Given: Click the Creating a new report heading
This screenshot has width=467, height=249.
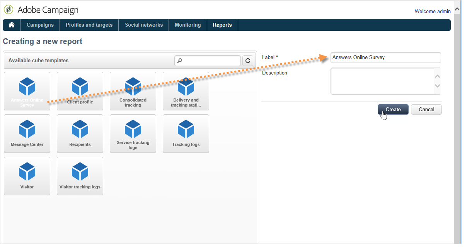Looking at the screenshot, I should pyautogui.click(x=43, y=41).
